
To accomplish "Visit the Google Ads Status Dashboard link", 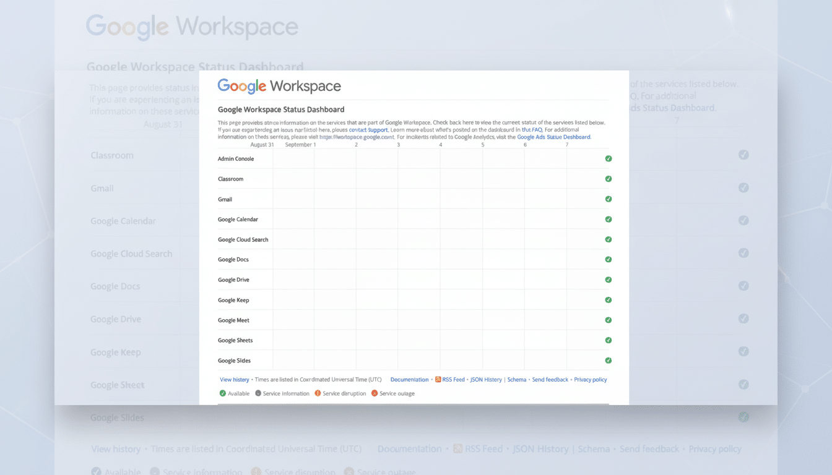I will 553,137.
